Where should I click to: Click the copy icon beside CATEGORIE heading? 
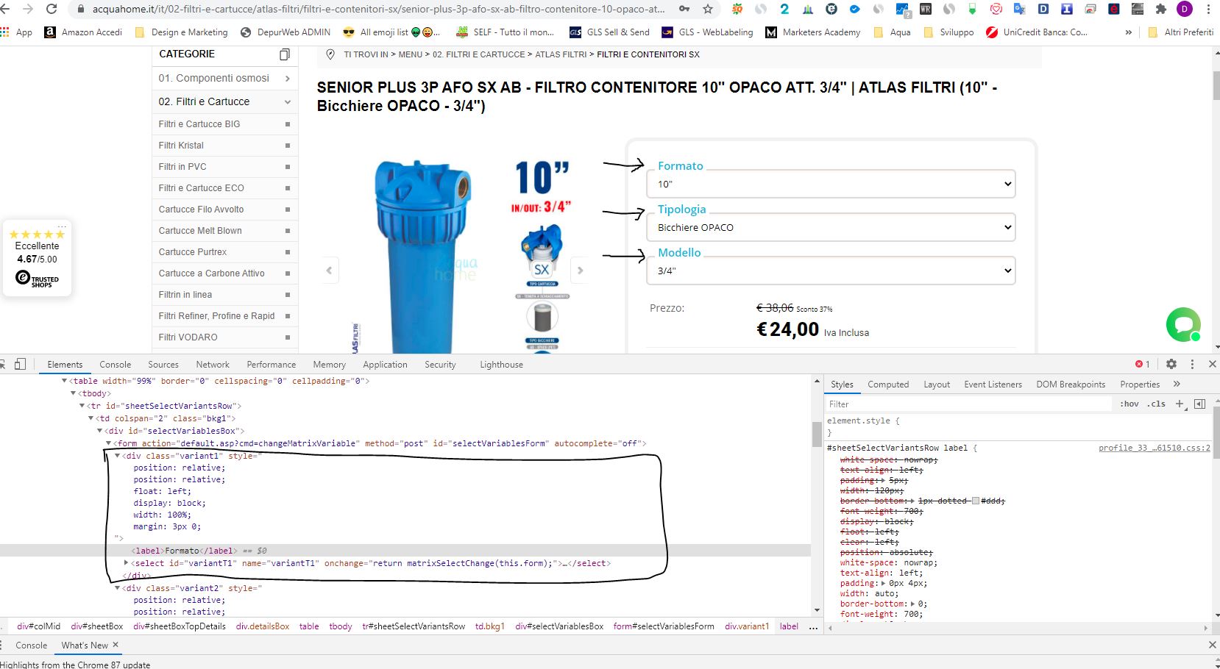pyautogui.click(x=285, y=54)
